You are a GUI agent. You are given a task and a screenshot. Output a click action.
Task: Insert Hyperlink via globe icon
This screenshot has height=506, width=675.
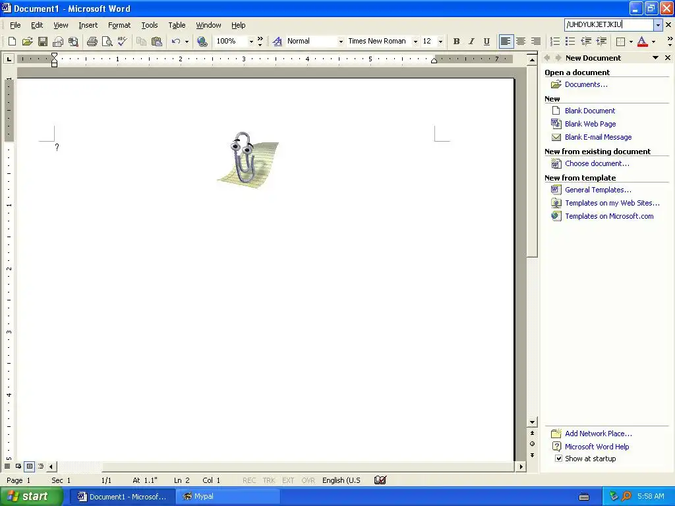click(x=202, y=42)
